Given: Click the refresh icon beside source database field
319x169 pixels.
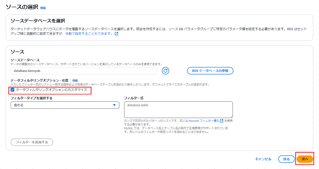Looking at the screenshot, I should tap(165, 71).
